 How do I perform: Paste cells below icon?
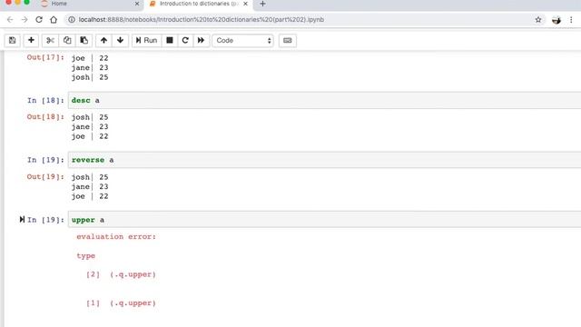pyautogui.click(x=84, y=40)
